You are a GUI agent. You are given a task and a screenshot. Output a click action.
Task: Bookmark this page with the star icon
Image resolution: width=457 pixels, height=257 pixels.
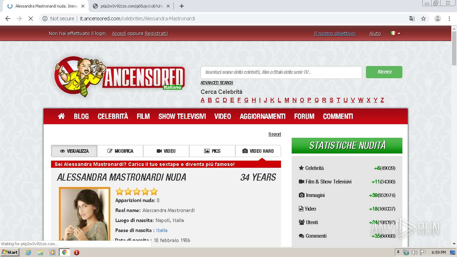423,19
